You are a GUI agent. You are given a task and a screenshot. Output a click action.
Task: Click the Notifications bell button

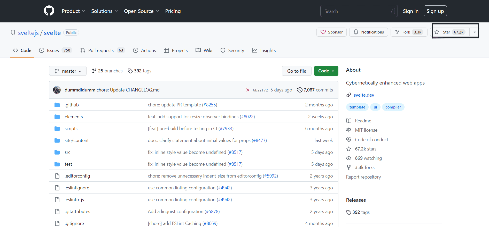point(369,32)
